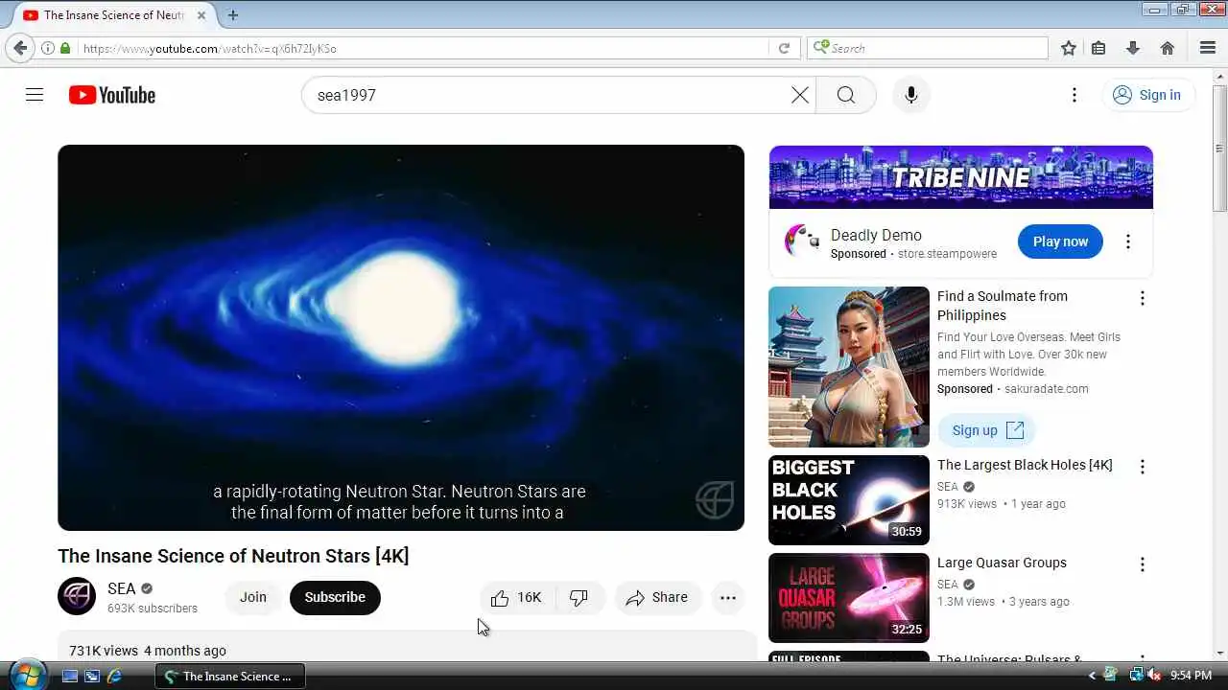Open The Universe: Pulsars video title
The width and height of the screenshot is (1228, 690).
(1010, 659)
